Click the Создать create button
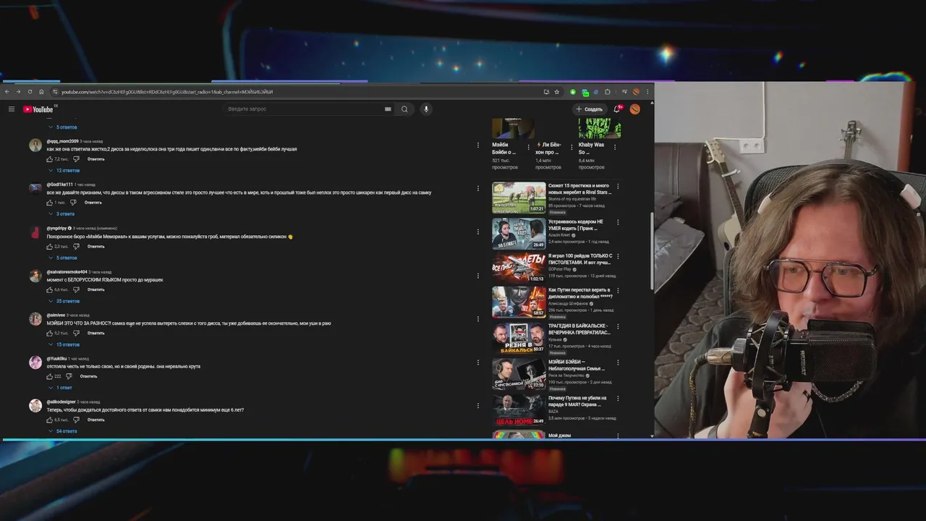The image size is (926, 521). pos(590,109)
